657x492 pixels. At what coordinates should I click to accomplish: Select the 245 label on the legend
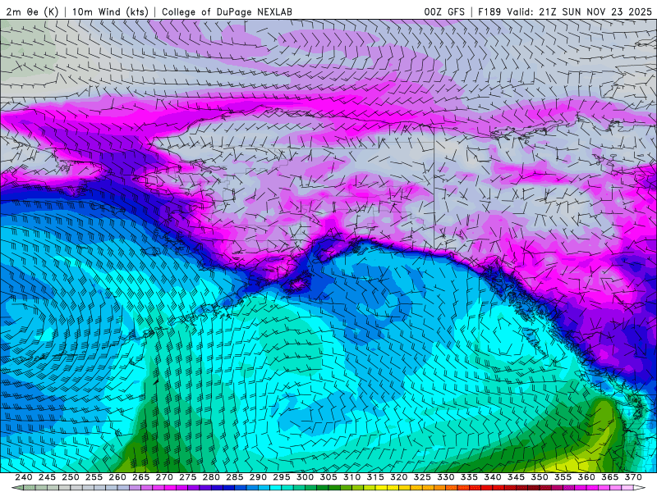(x=47, y=477)
